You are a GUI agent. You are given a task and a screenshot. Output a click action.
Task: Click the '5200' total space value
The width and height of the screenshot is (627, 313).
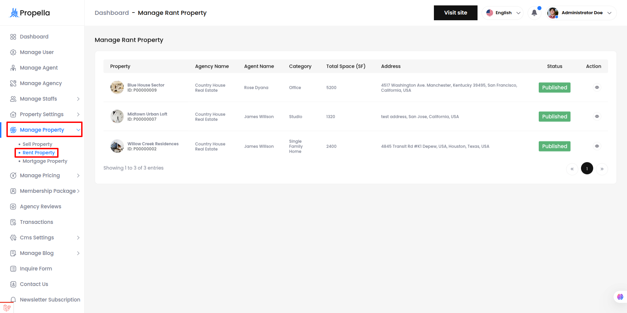tap(331, 87)
